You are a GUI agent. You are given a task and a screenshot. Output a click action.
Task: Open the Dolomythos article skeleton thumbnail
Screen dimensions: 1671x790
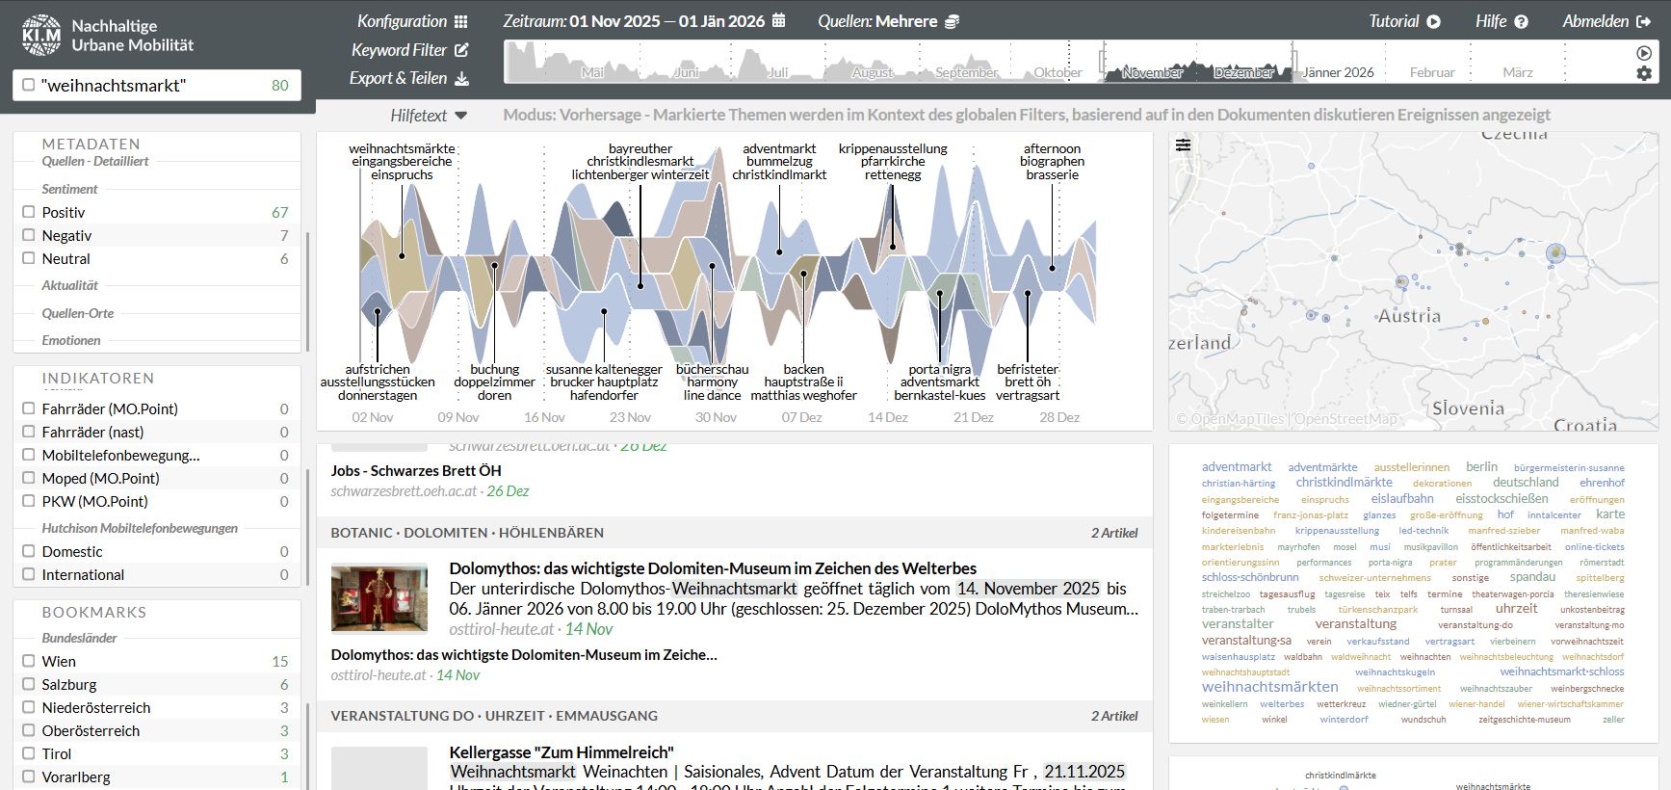(x=379, y=598)
